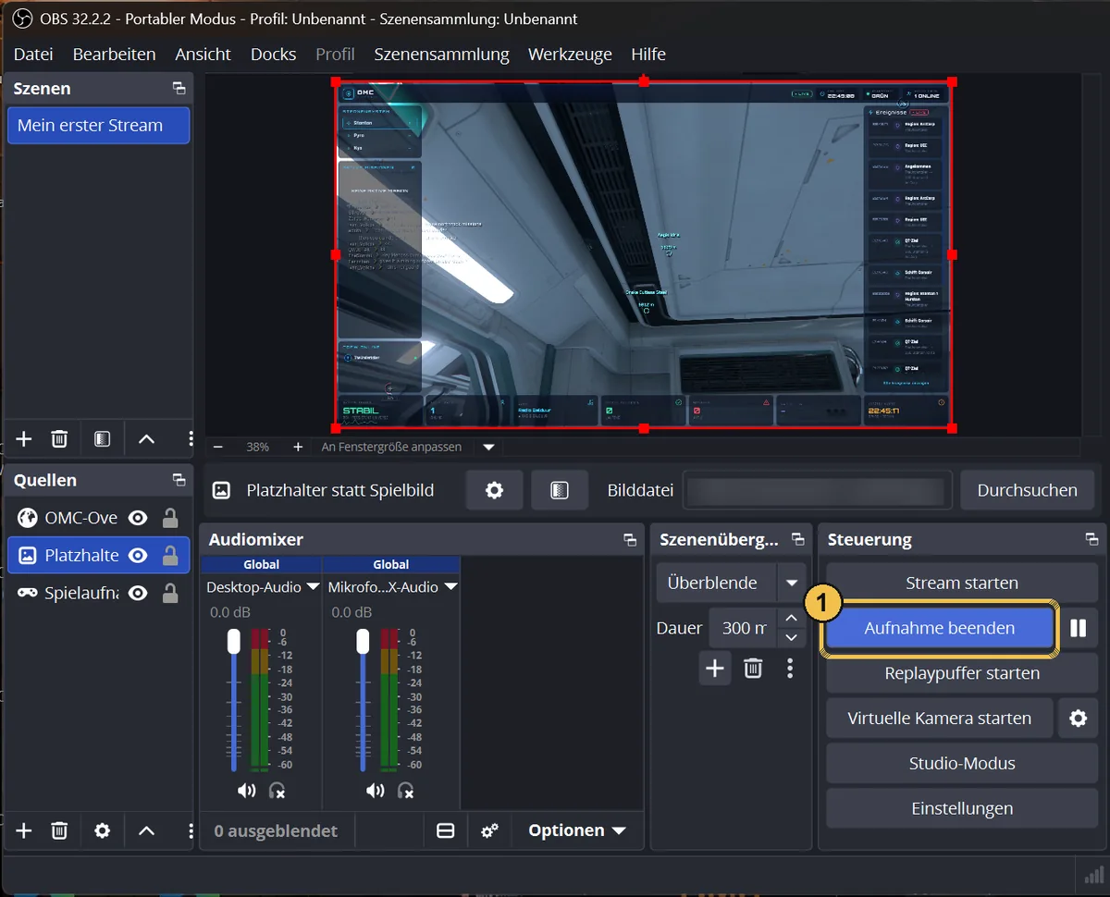Open source properties gear in the Quellen toolbar
Screen dimensions: 1110x897
coord(102,830)
